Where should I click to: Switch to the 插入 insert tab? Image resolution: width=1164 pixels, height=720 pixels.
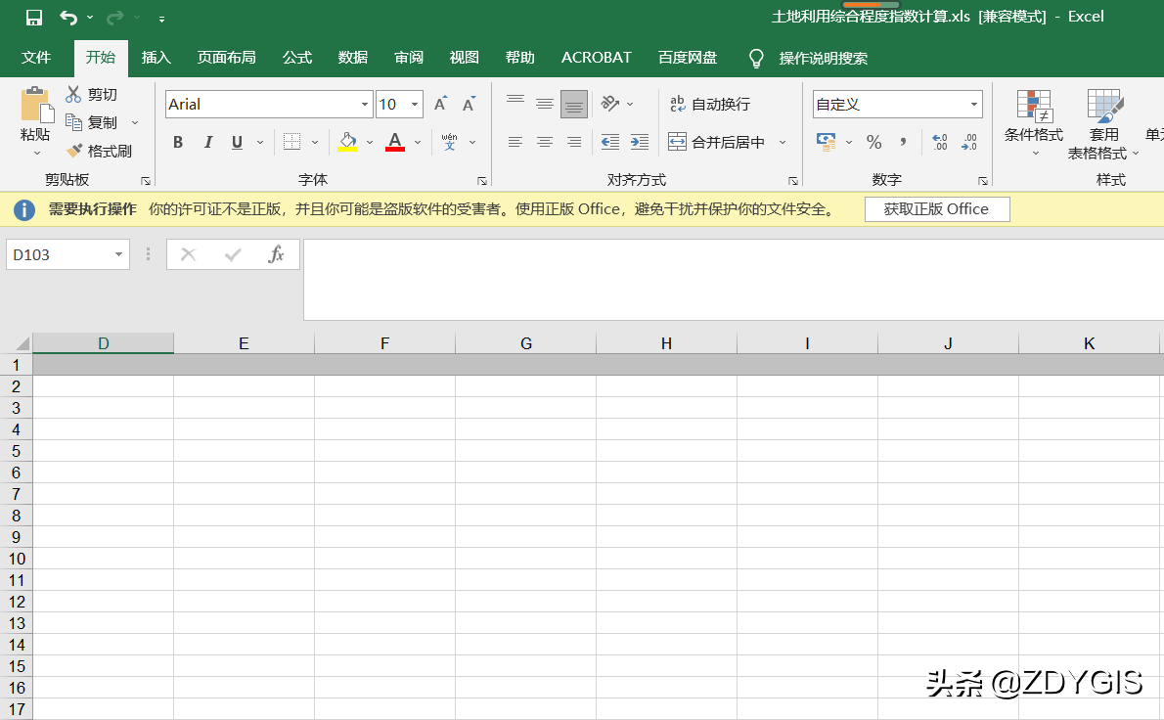[x=156, y=57]
